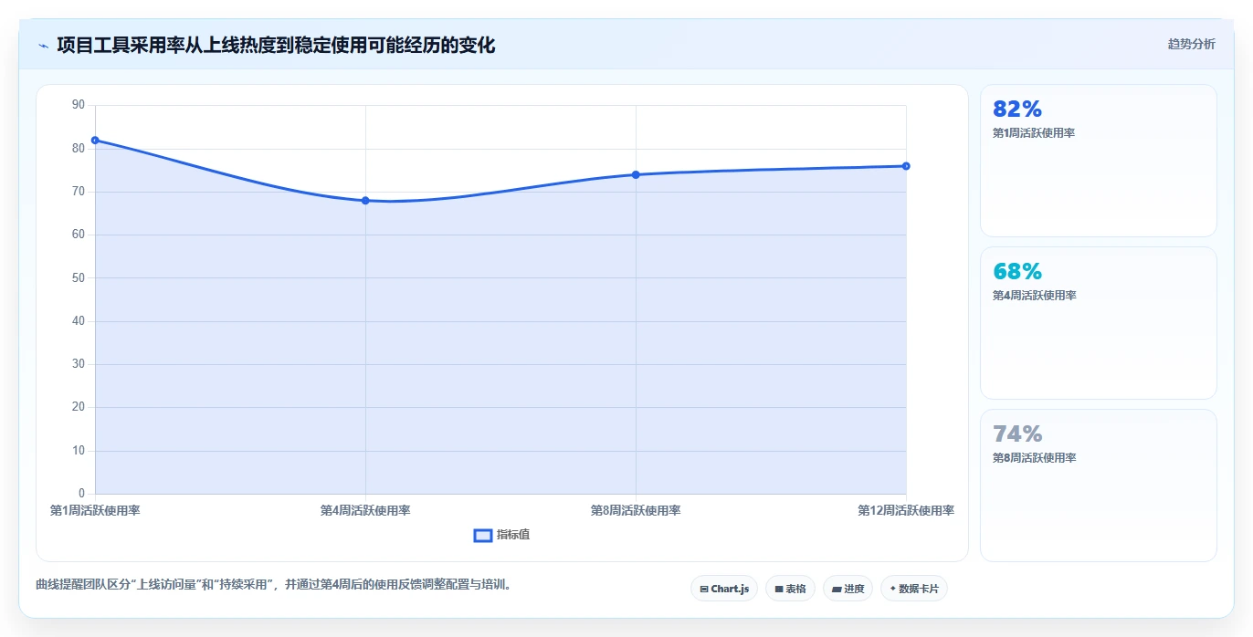Viewport: 1253px width, 637px height.
Task: Click the 表格 tag pill
Action: pos(790,589)
